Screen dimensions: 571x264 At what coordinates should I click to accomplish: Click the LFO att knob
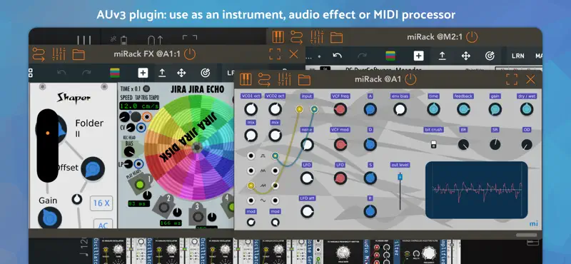pyautogui.click(x=307, y=212)
